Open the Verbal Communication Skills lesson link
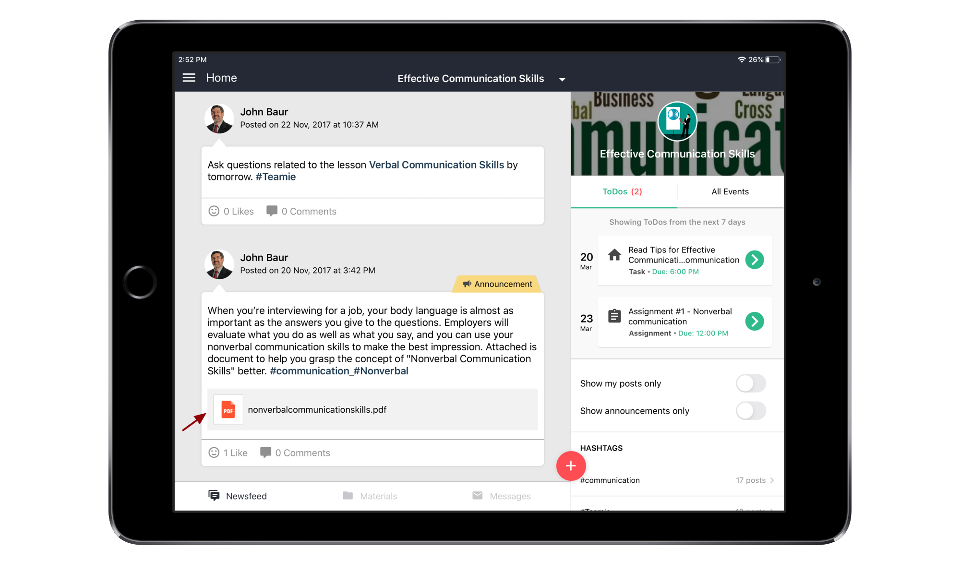Viewport: 960px width, 572px height. pyautogui.click(x=436, y=165)
